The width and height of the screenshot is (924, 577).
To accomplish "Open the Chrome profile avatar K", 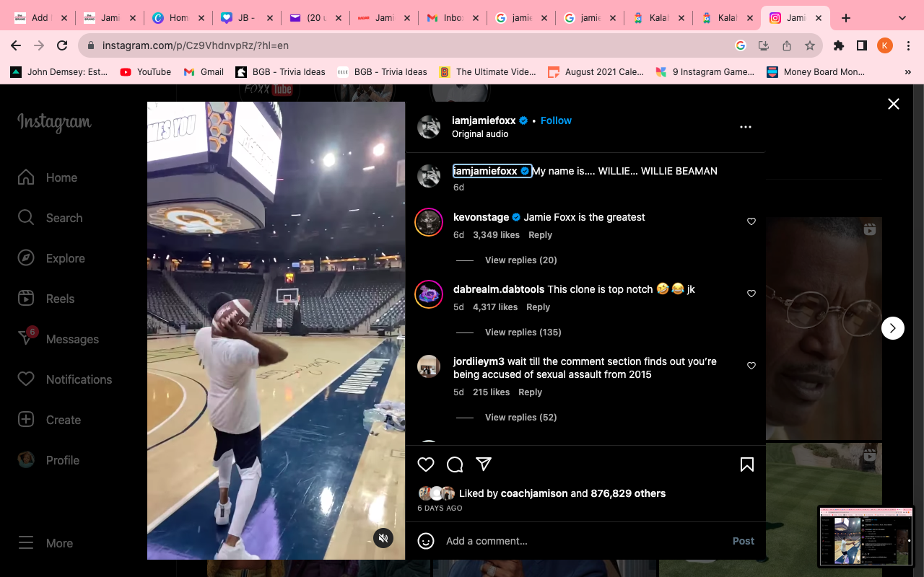I will point(885,45).
